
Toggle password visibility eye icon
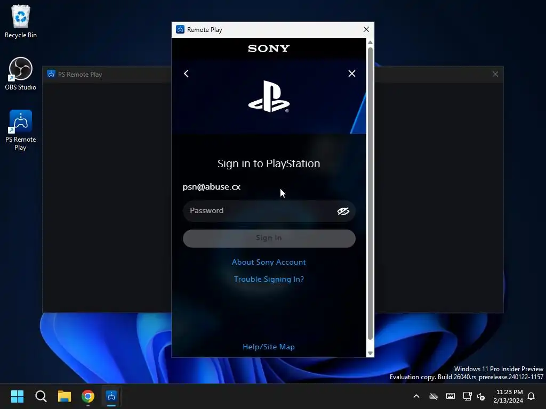pyautogui.click(x=343, y=211)
